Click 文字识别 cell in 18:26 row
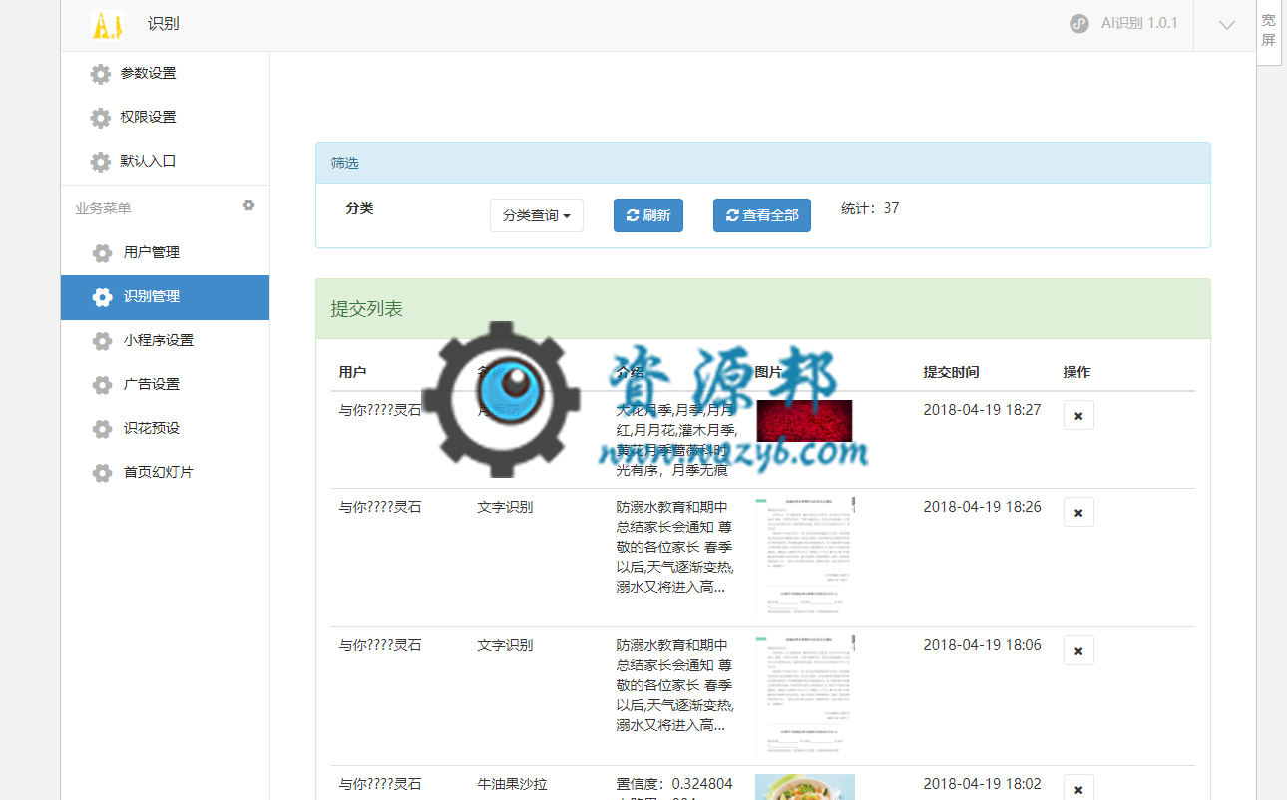The image size is (1287, 800). pos(505,507)
